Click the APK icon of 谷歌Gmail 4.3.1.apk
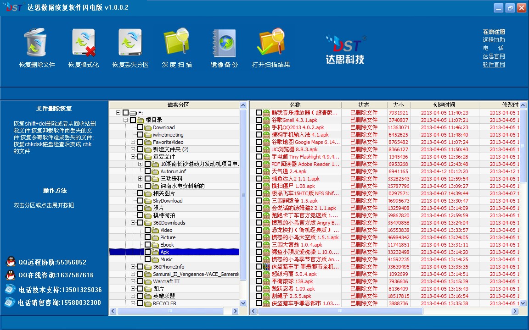The height and width of the screenshot is (330, 529). (266, 120)
